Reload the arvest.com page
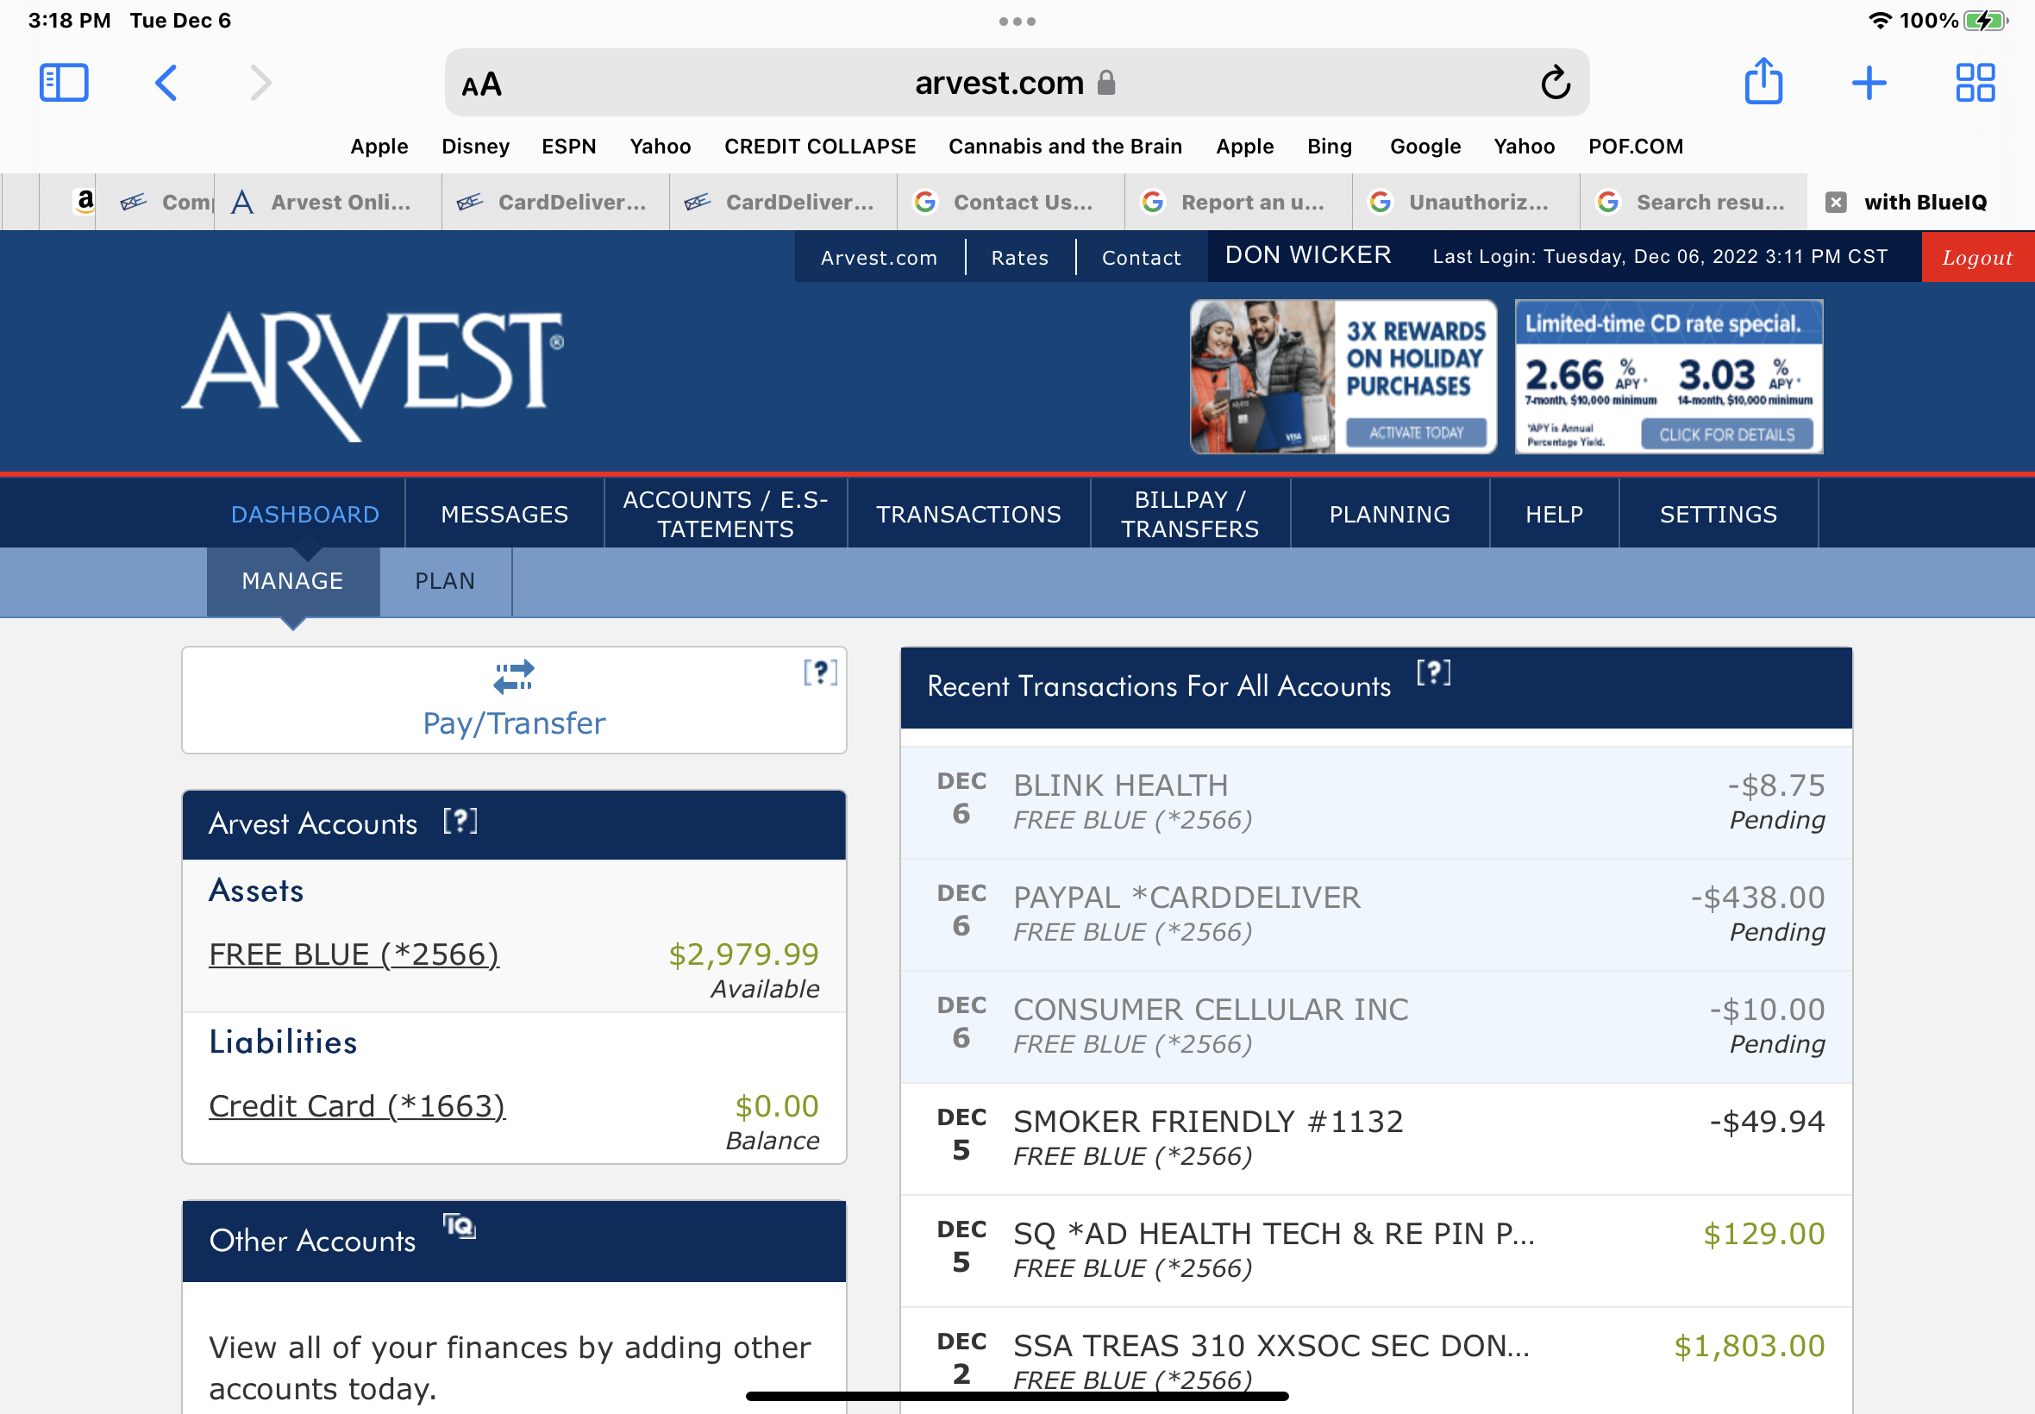The image size is (2035, 1414). [1555, 84]
